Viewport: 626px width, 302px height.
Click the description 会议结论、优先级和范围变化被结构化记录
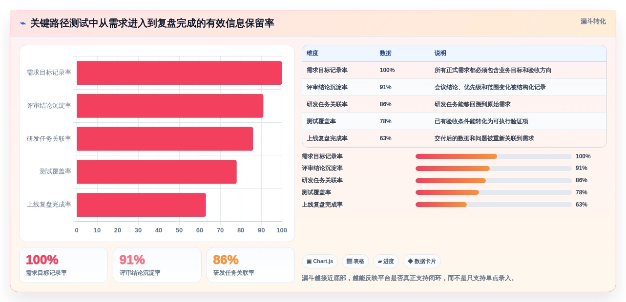[490, 87]
